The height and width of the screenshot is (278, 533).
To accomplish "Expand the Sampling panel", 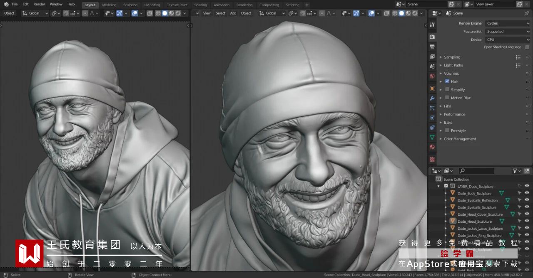I will tap(441, 57).
